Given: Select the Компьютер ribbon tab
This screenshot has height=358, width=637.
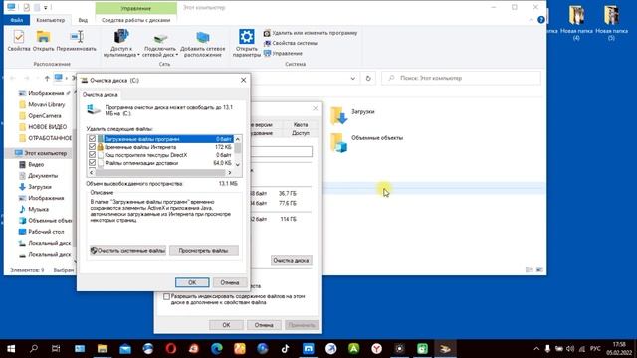Looking at the screenshot, I should pos(51,20).
